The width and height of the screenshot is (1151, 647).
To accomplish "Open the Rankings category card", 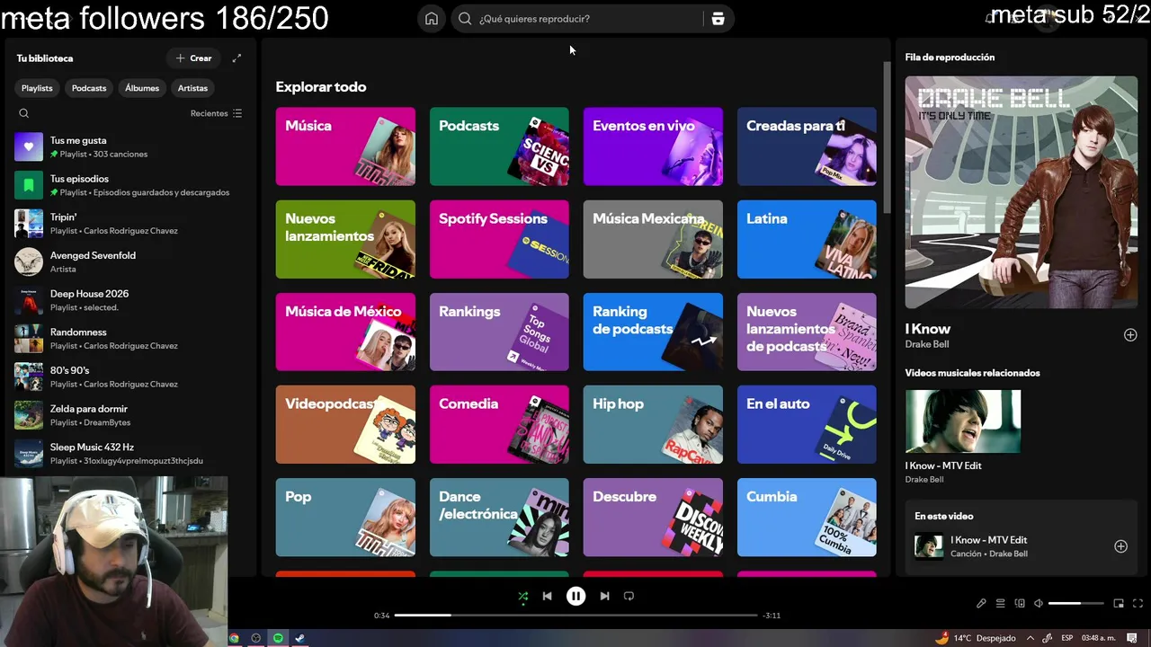I will 499,332.
